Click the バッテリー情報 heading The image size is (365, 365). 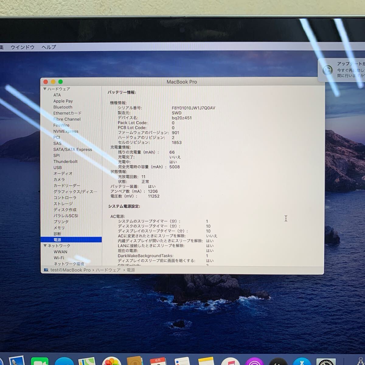(x=122, y=92)
